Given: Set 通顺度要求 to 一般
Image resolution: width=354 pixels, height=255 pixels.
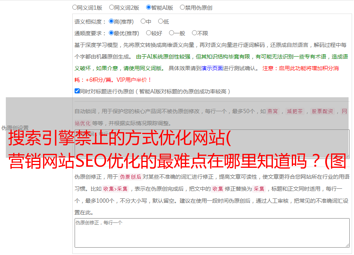Looking at the screenshot, I should click(x=172, y=33).
